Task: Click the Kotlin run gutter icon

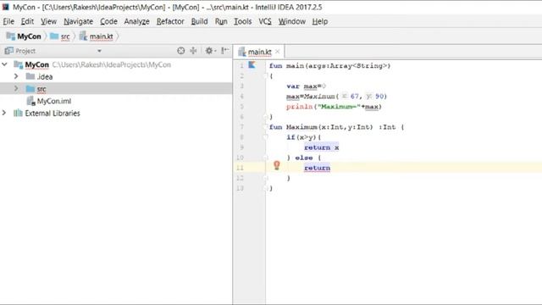Action: (x=252, y=65)
